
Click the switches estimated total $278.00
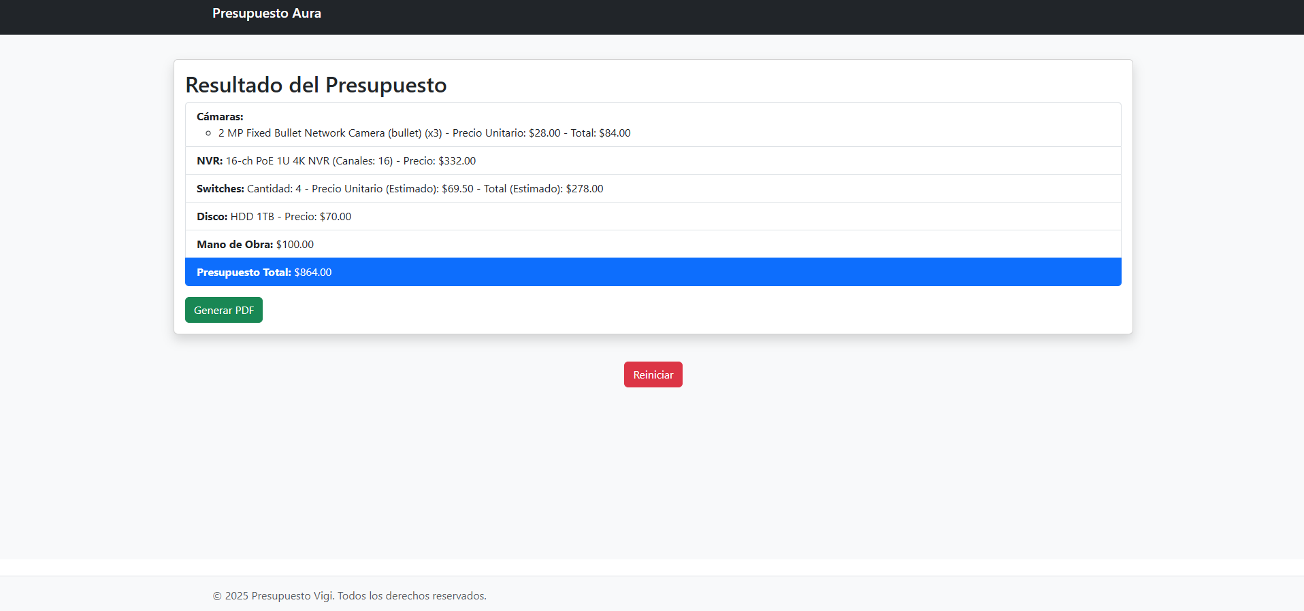pos(584,189)
